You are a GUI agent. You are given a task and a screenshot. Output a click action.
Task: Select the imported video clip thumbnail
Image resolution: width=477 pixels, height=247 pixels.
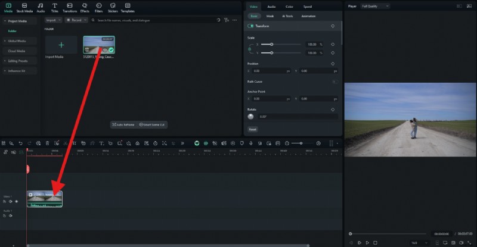point(99,45)
